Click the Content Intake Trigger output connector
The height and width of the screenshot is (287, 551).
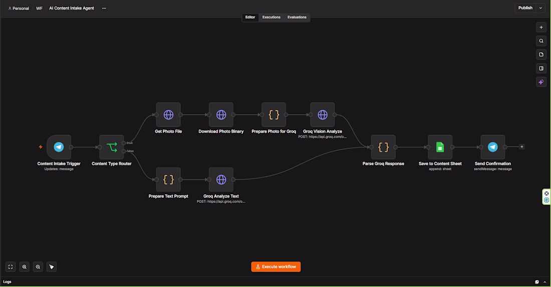click(x=71, y=147)
